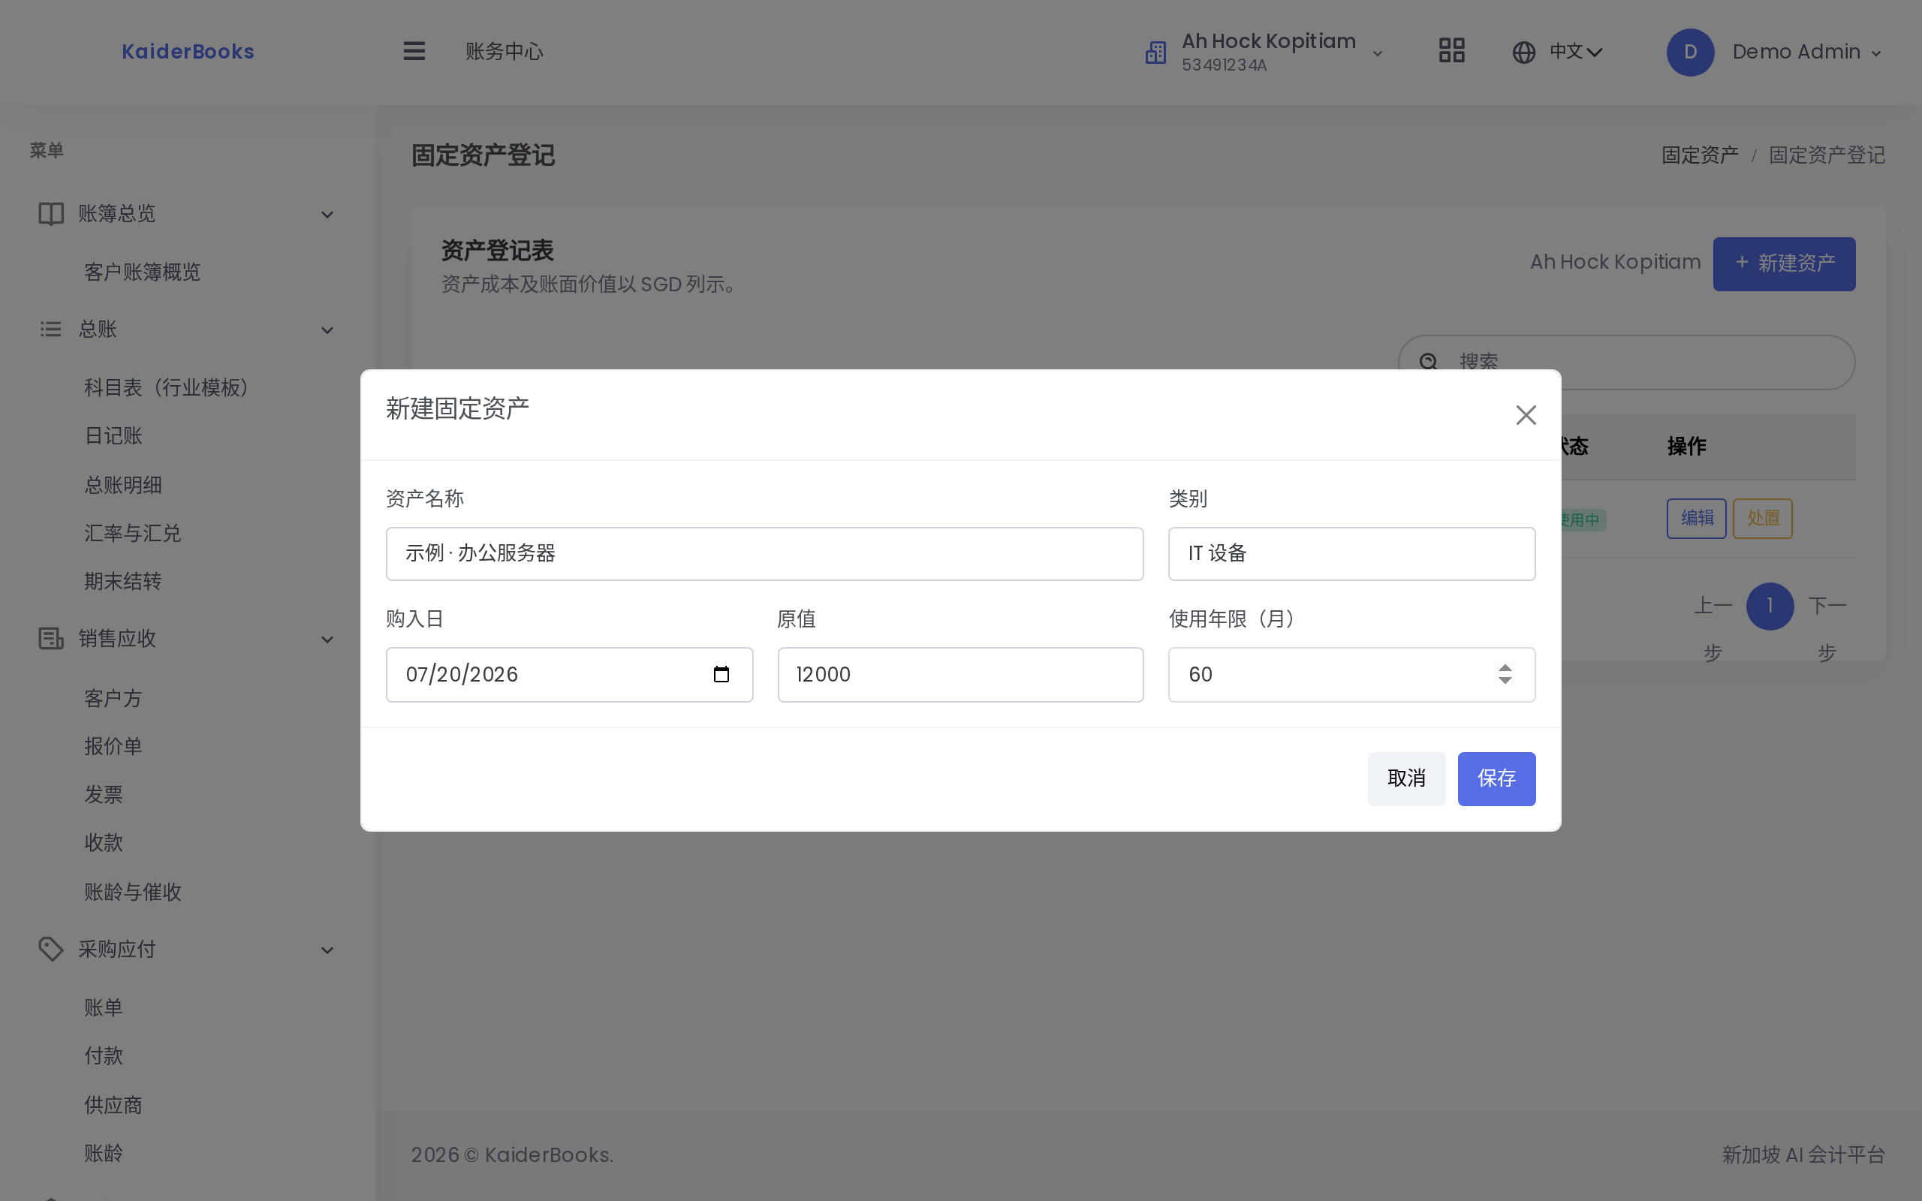Click the 固定资产 breadcrumb link

click(1700, 155)
